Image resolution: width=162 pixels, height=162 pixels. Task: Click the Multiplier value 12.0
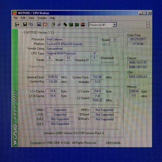[x=97, y=82]
